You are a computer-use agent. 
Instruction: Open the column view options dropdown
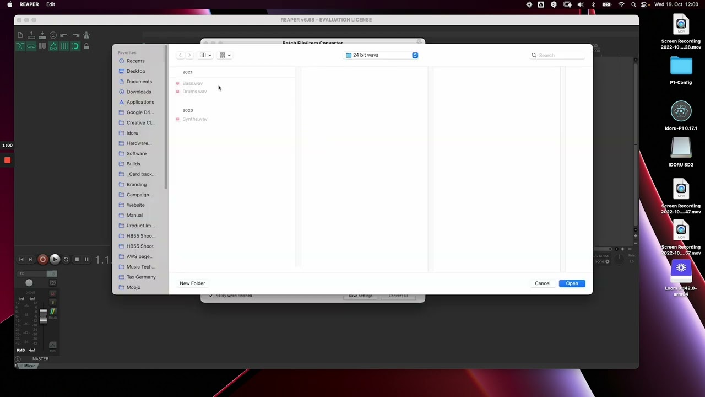click(205, 55)
